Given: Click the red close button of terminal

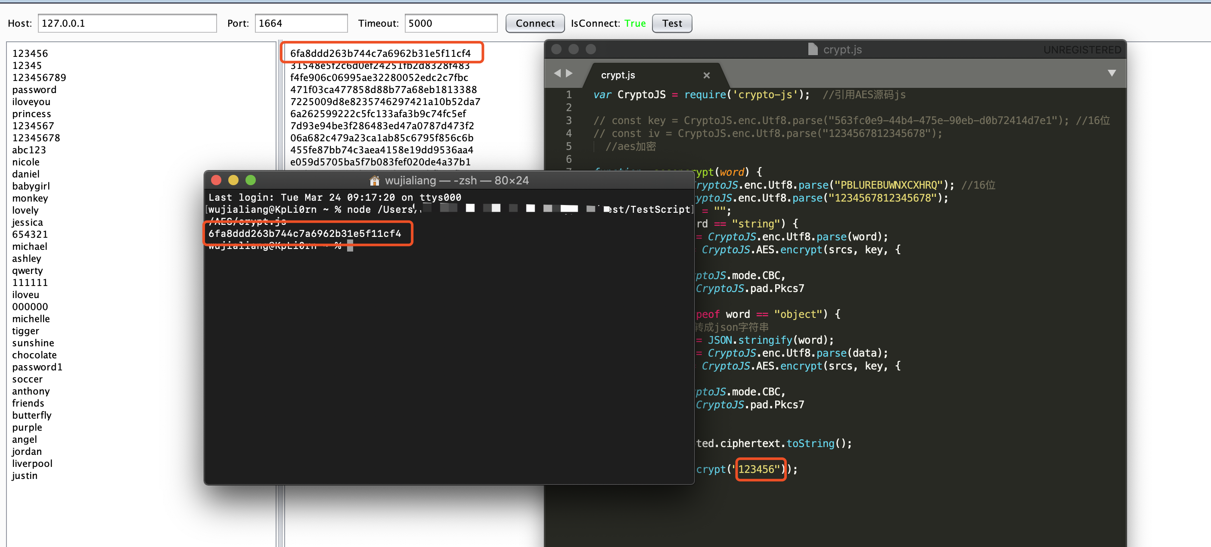Looking at the screenshot, I should pos(216,180).
